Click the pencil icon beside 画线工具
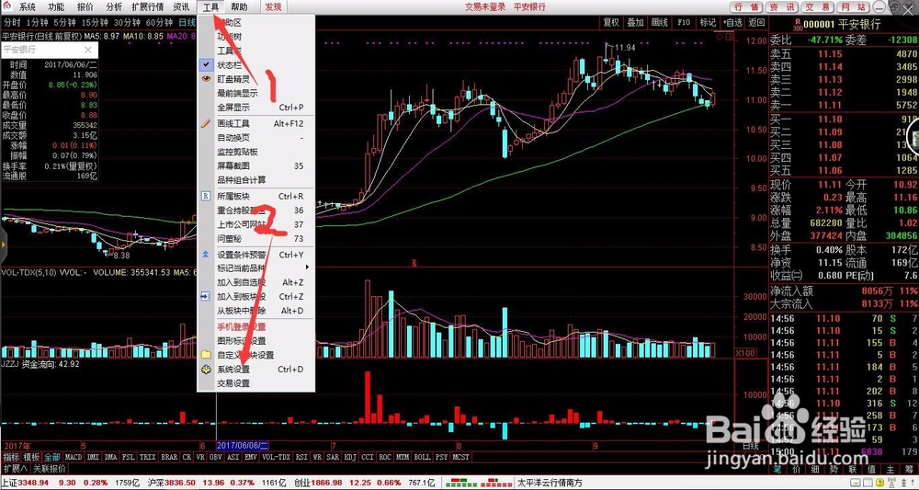The image size is (919, 490). pos(206,124)
